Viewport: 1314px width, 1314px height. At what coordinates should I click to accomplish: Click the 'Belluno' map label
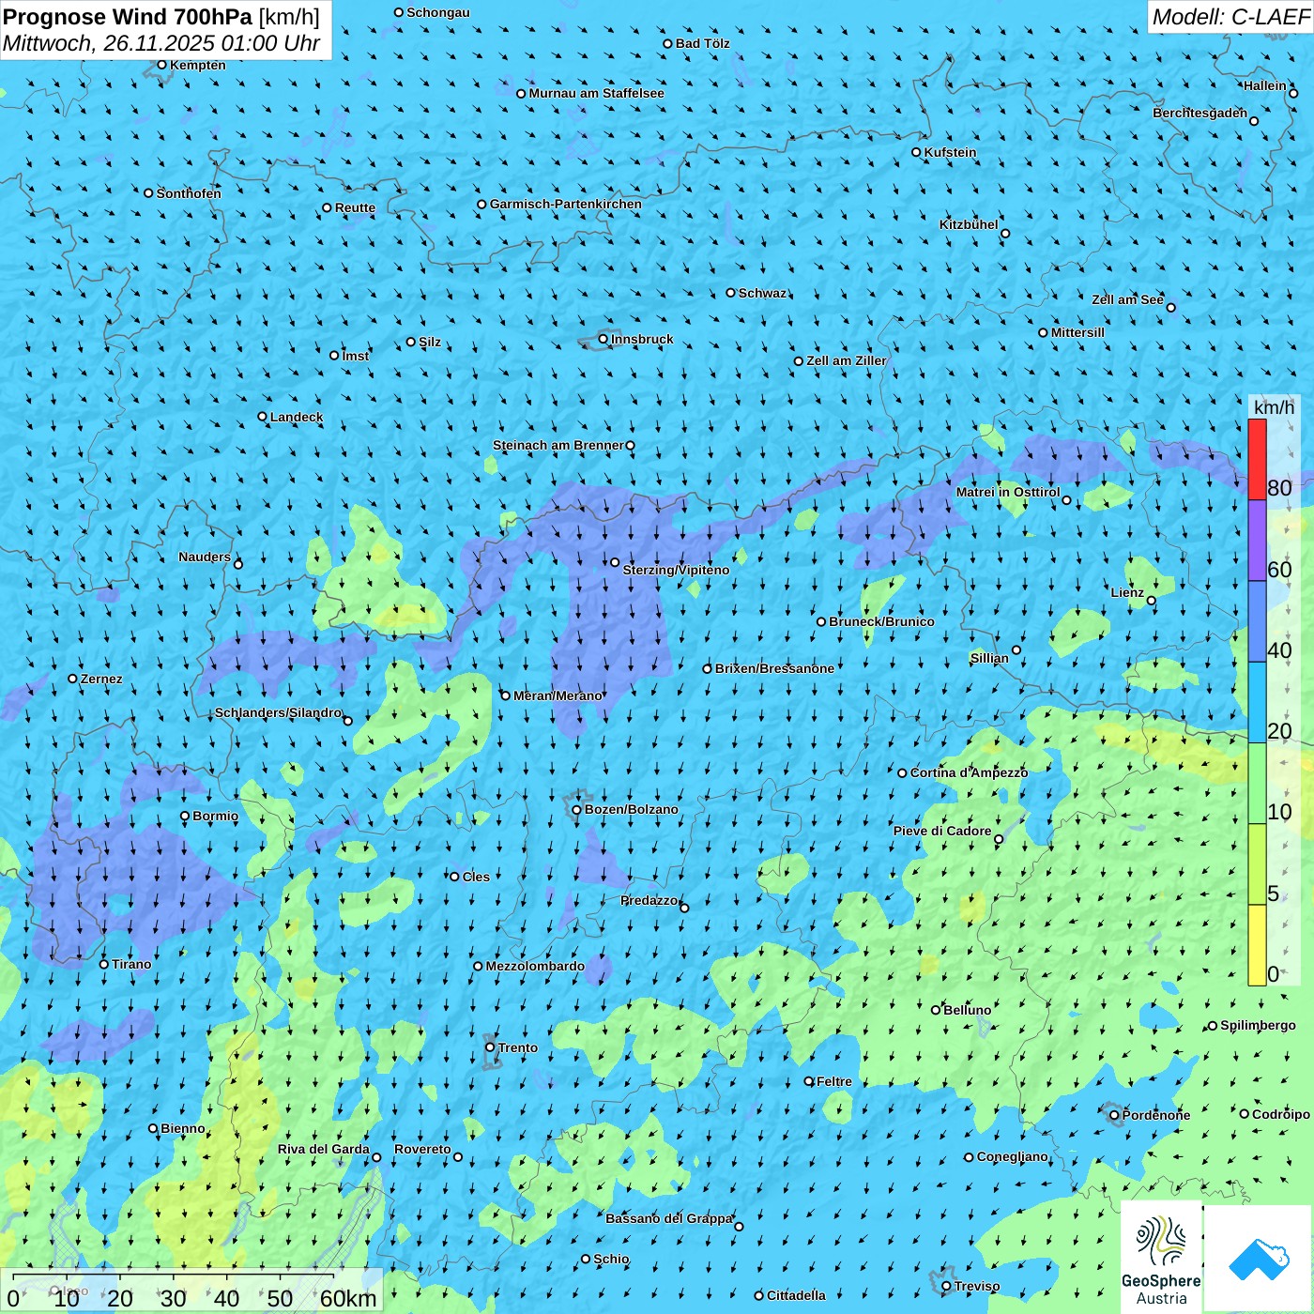click(x=967, y=1010)
